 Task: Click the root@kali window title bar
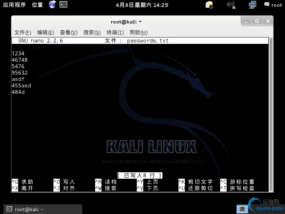tap(126, 22)
